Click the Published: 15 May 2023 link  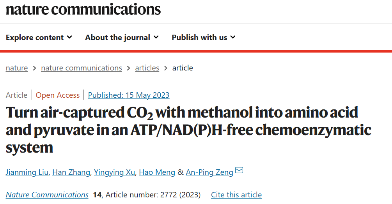coord(129,95)
